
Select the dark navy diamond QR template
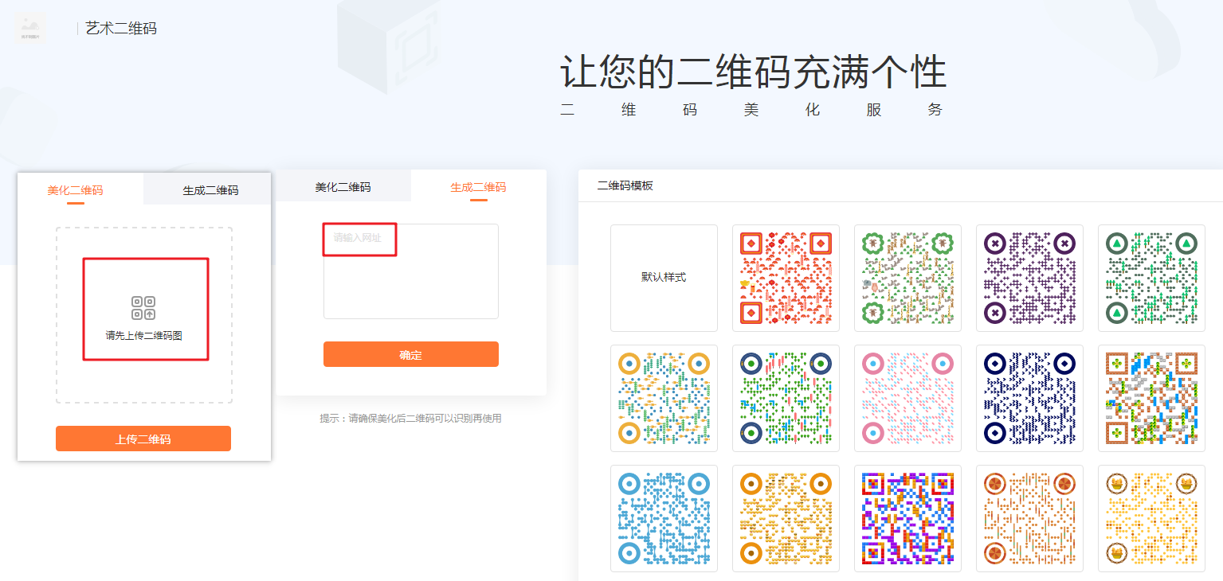click(1029, 398)
